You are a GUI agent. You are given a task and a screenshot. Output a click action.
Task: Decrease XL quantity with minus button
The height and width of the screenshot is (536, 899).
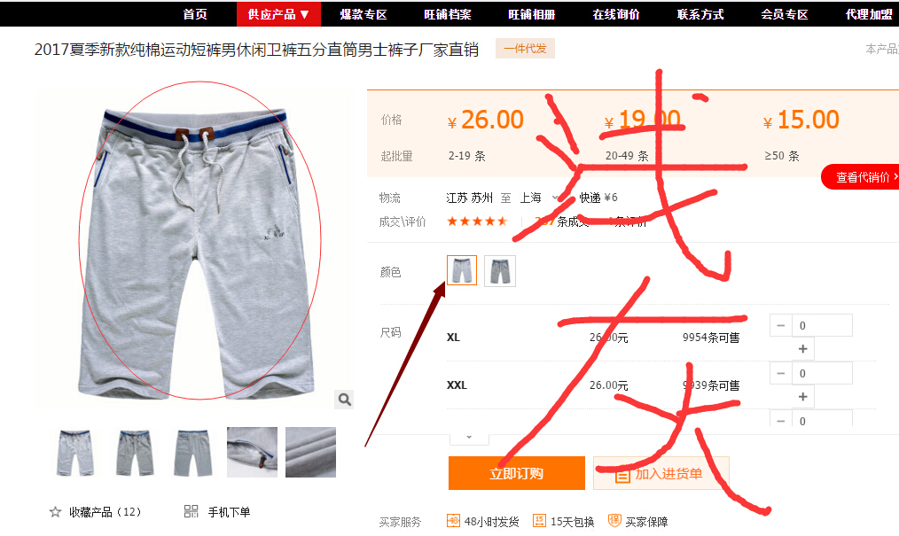pos(780,325)
